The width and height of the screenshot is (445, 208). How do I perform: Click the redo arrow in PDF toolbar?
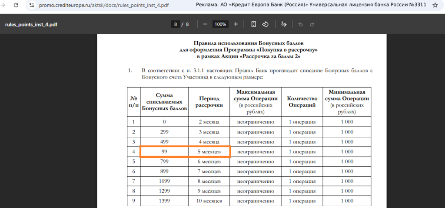pyautogui.click(x=312, y=24)
